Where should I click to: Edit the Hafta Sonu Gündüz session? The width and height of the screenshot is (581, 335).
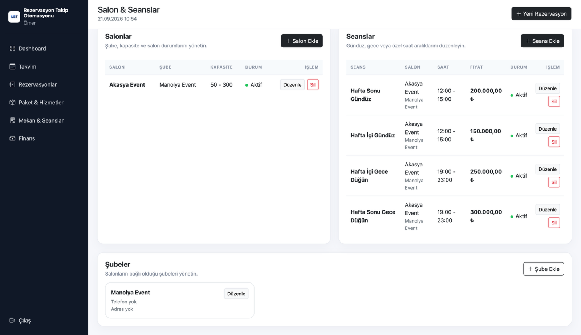[x=547, y=88]
